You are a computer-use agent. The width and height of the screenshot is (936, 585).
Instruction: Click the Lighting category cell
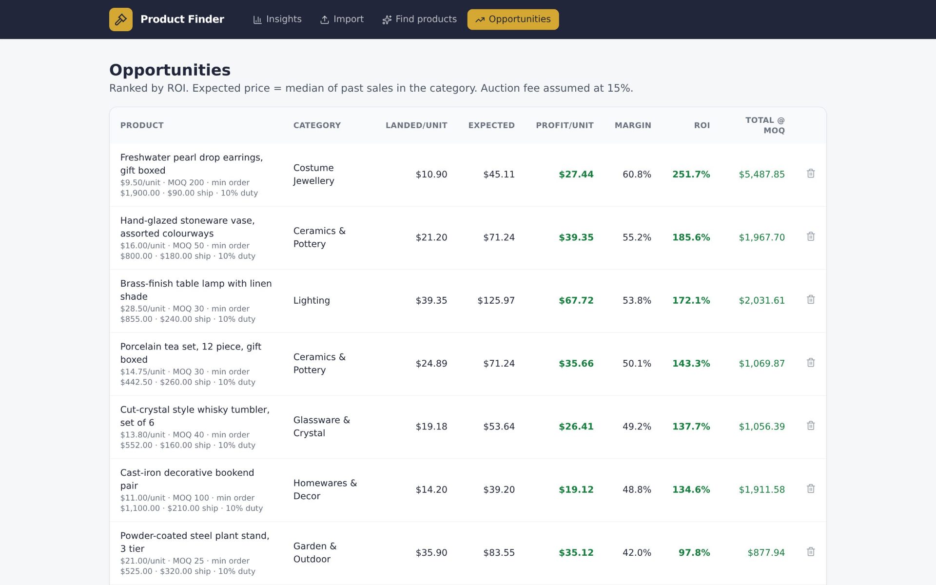(x=312, y=300)
